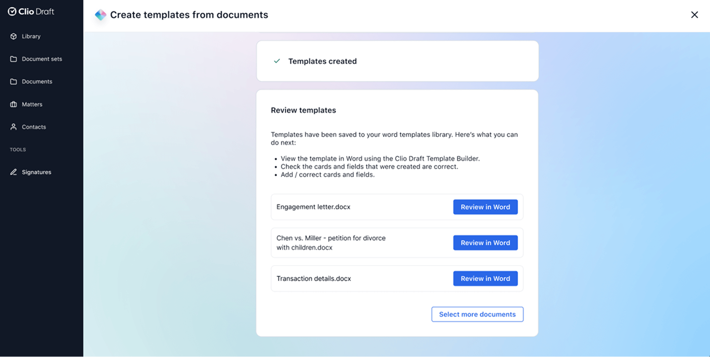
Task: Select the Library icon in the sidebar
Action: coord(12,36)
